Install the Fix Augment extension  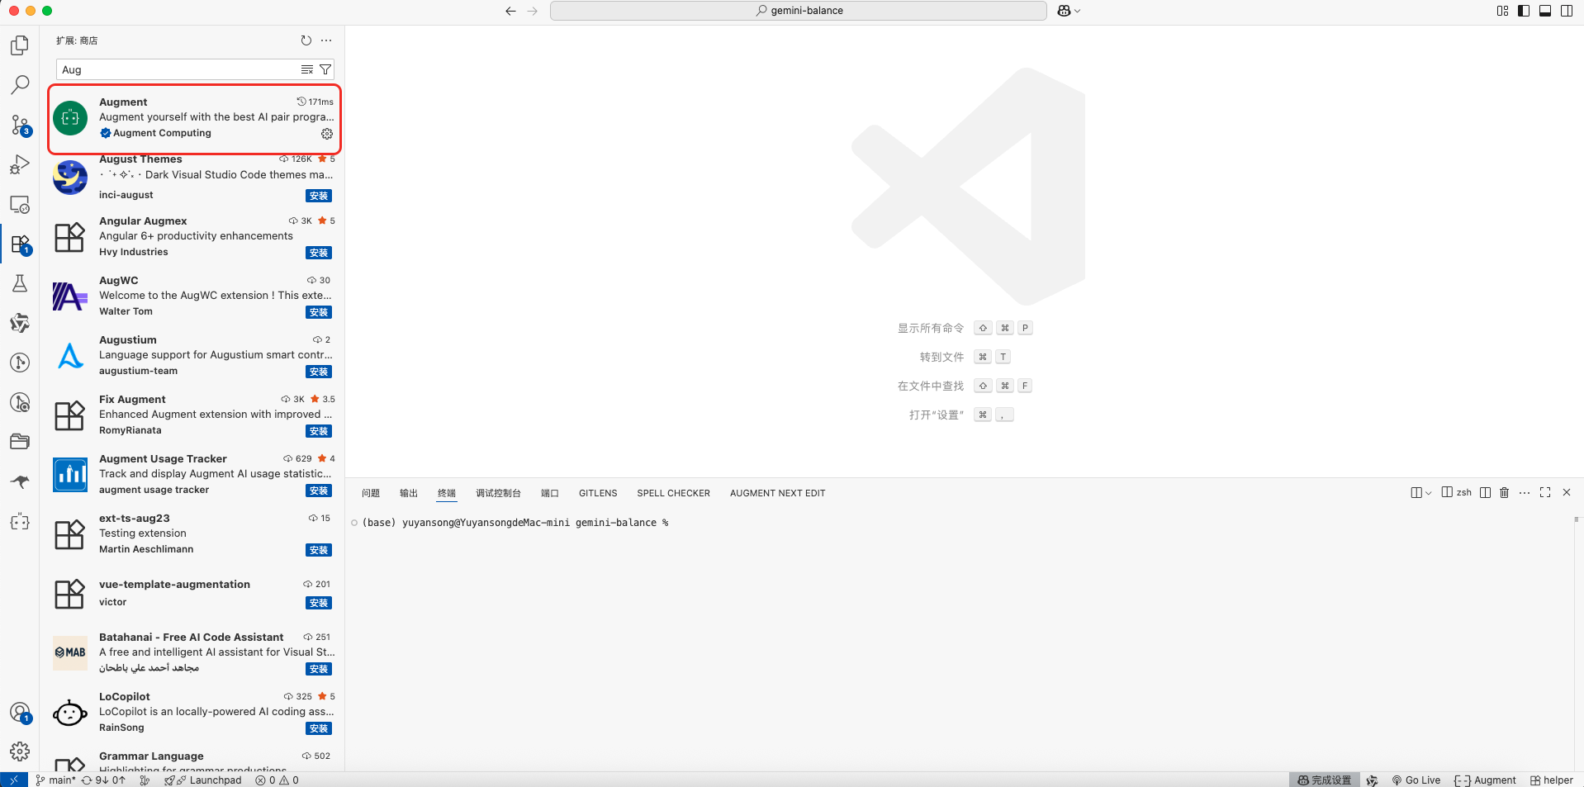(x=319, y=431)
